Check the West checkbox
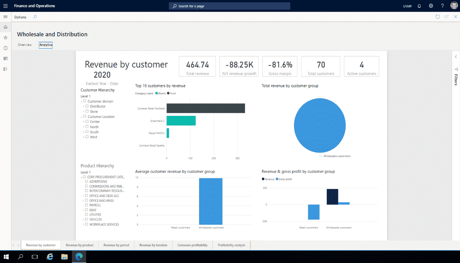 tap(87, 137)
